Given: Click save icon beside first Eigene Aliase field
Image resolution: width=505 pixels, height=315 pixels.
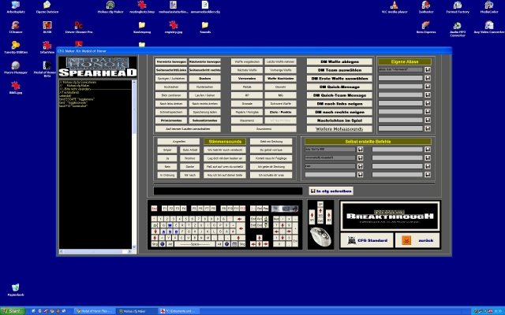Looking at the screenshot, I should 428,70.
